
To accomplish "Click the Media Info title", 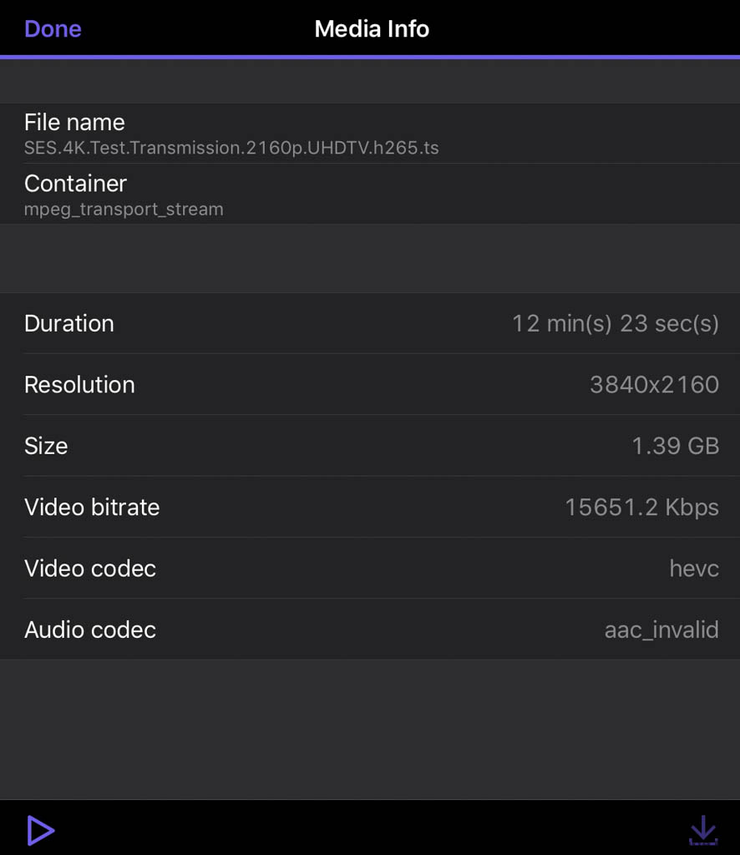I will click(x=372, y=29).
